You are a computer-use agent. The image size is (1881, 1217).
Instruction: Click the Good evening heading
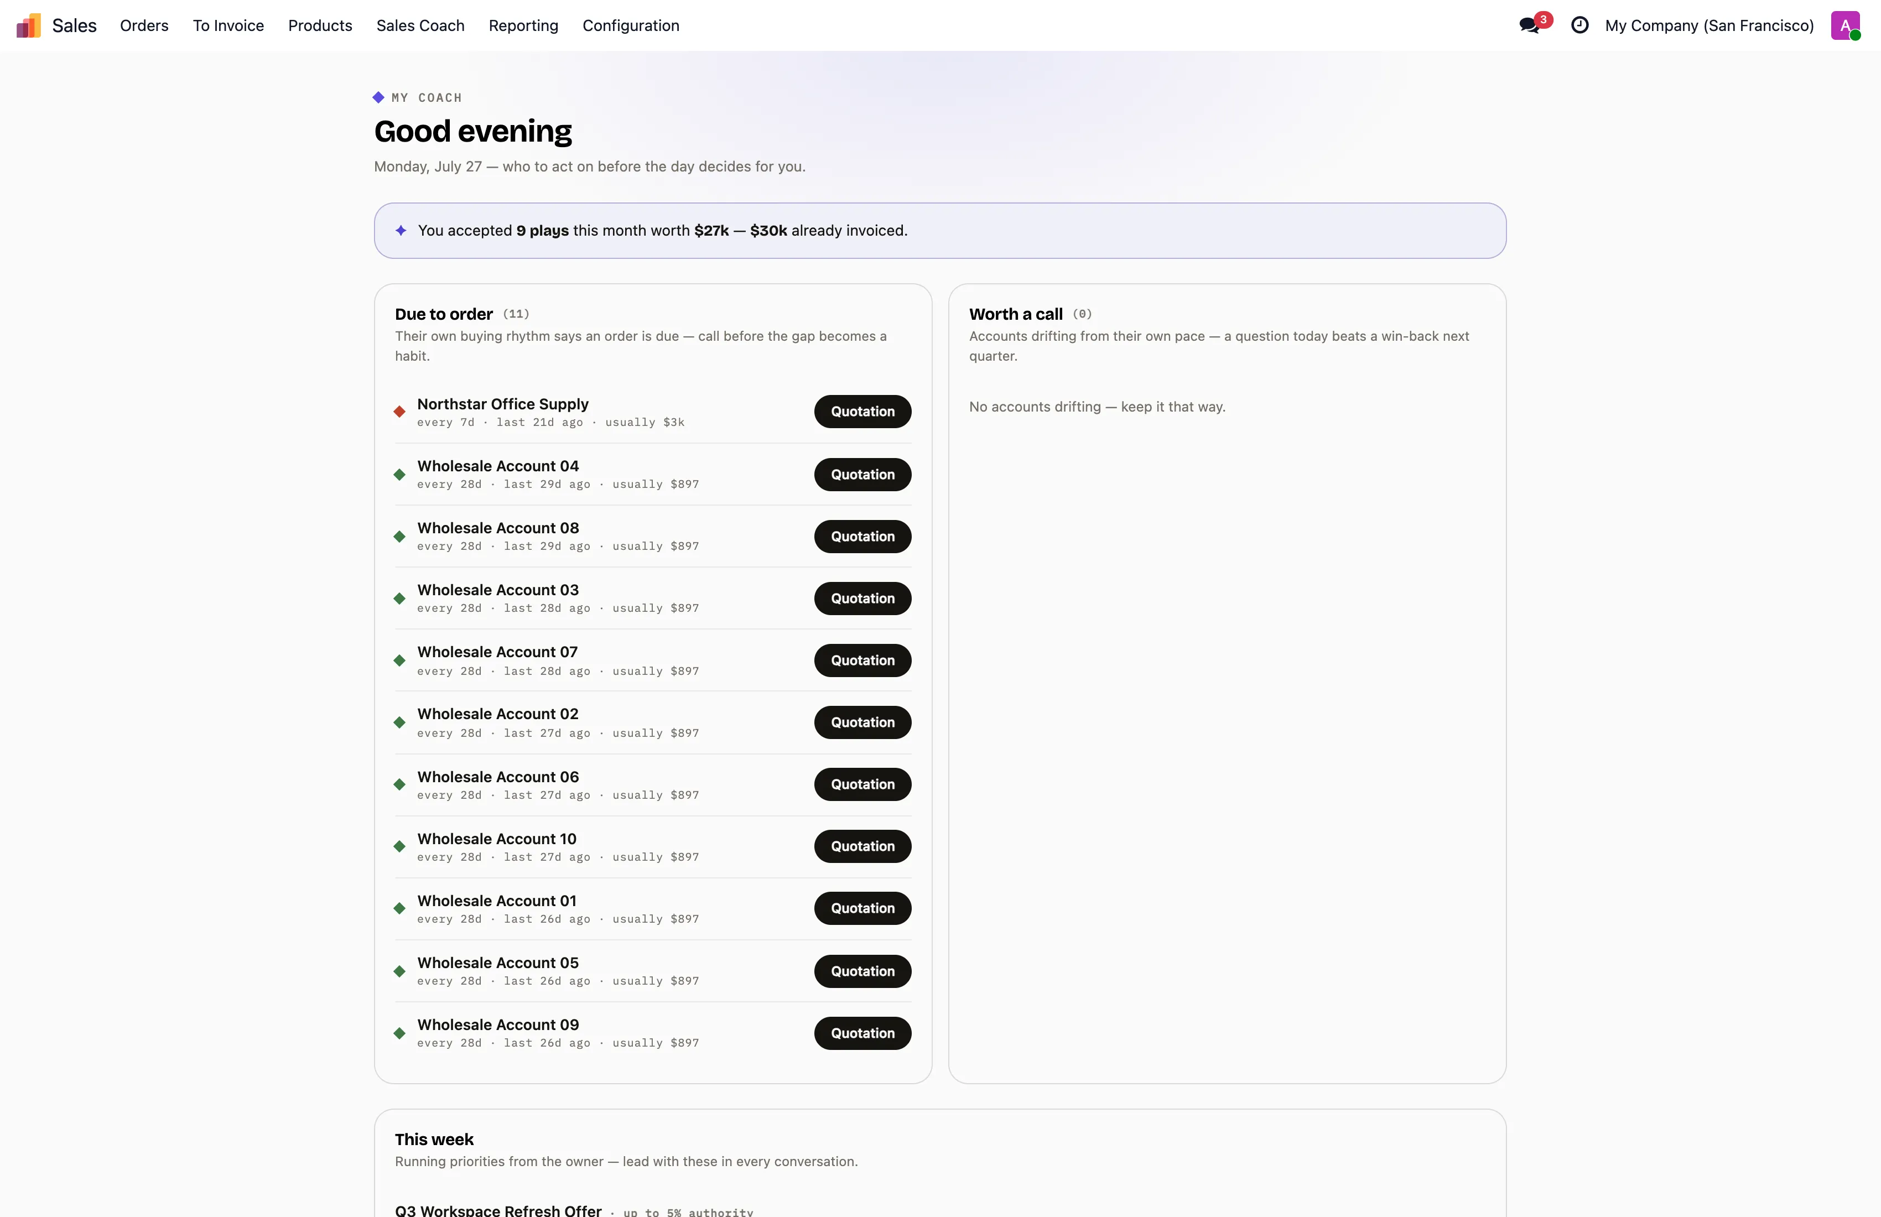click(x=472, y=131)
